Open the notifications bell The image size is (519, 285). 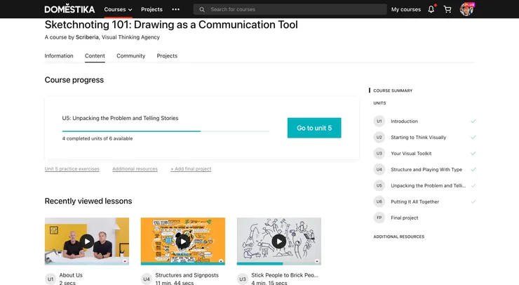coord(431,9)
